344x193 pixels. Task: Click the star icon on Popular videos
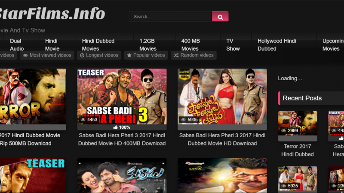click(129, 55)
